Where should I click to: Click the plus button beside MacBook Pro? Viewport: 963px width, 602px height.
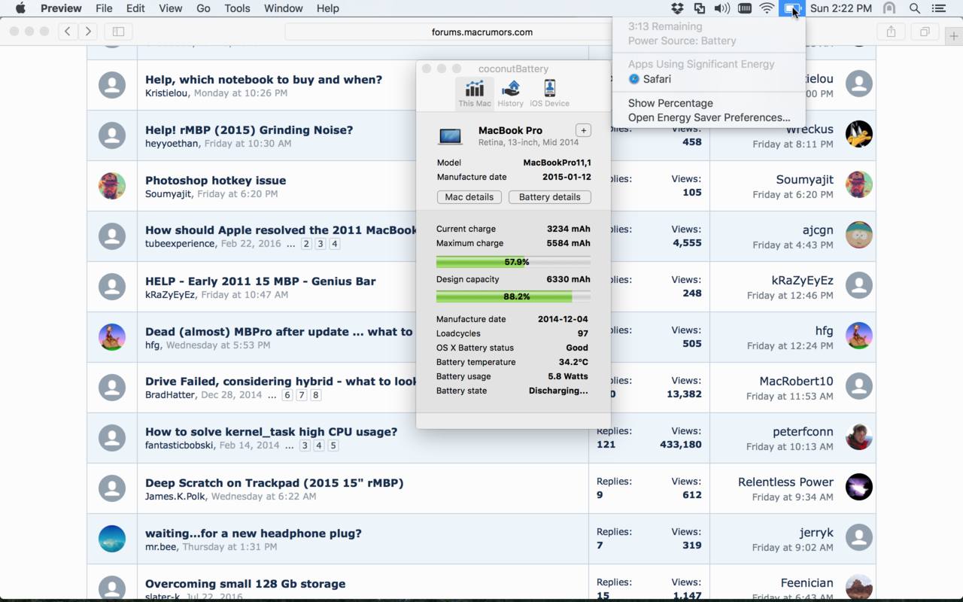tap(583, 130)
